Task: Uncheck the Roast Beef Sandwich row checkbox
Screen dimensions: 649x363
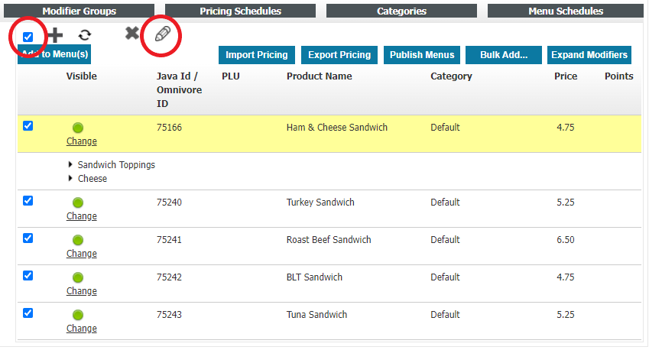Action: (x=28, y=238)
